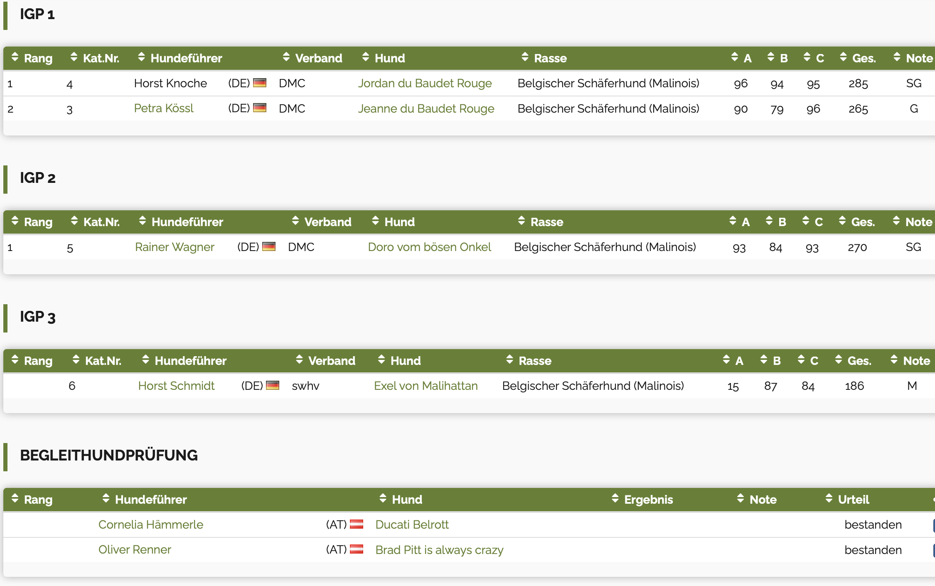Viewport: 935px width, 586px height.
Task: Sort IGP 1 table by column A
Action: coord(742,58)
